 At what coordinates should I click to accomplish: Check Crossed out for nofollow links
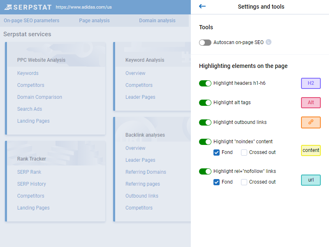click(244, 182)
